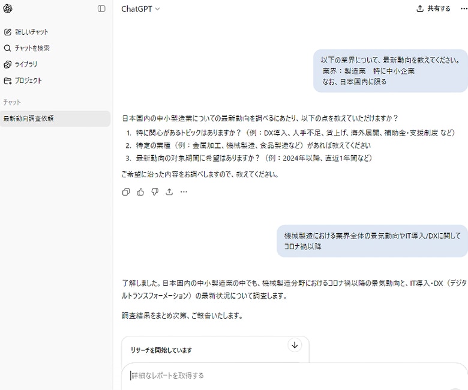The width and height of the screenshot is (468, 390).
Task: Give the response a thumbs down
Action: point(155,192)
